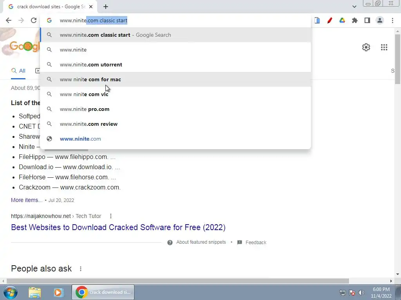Open People also ask options menu

click(81, 269)
